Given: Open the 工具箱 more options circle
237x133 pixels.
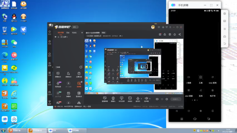Looking at the screenshot, I should (81, 67).
